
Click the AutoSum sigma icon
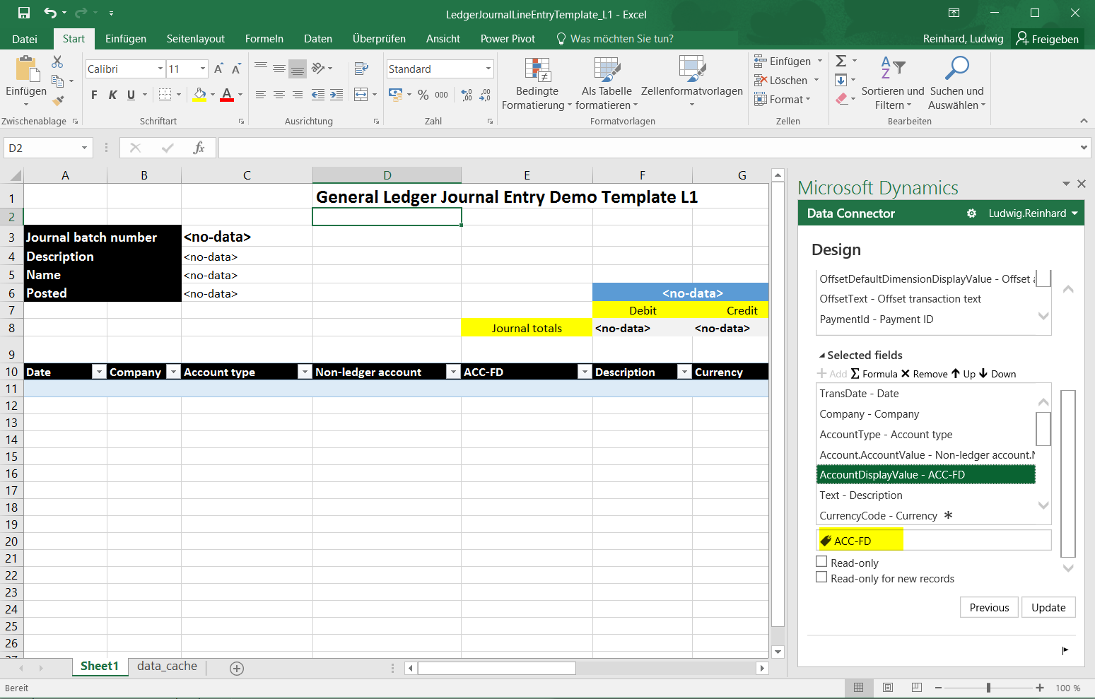(841, 61)
